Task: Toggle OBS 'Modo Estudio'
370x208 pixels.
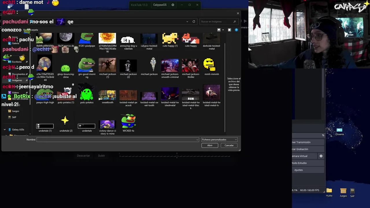Action: 308,163
